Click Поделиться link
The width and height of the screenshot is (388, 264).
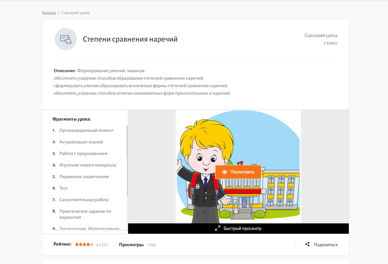coord(326,245)
